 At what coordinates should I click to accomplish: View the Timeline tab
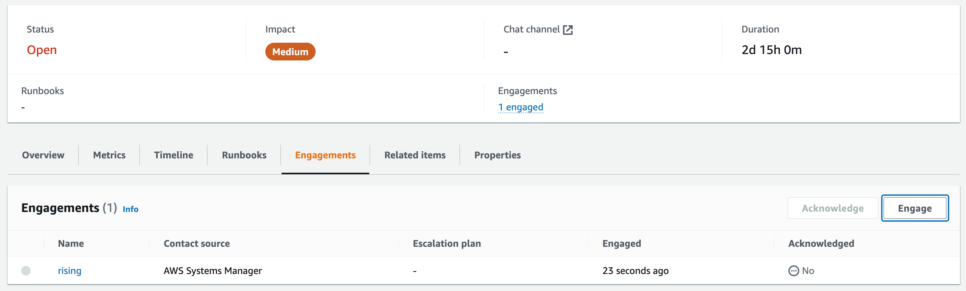pos(173,155)
